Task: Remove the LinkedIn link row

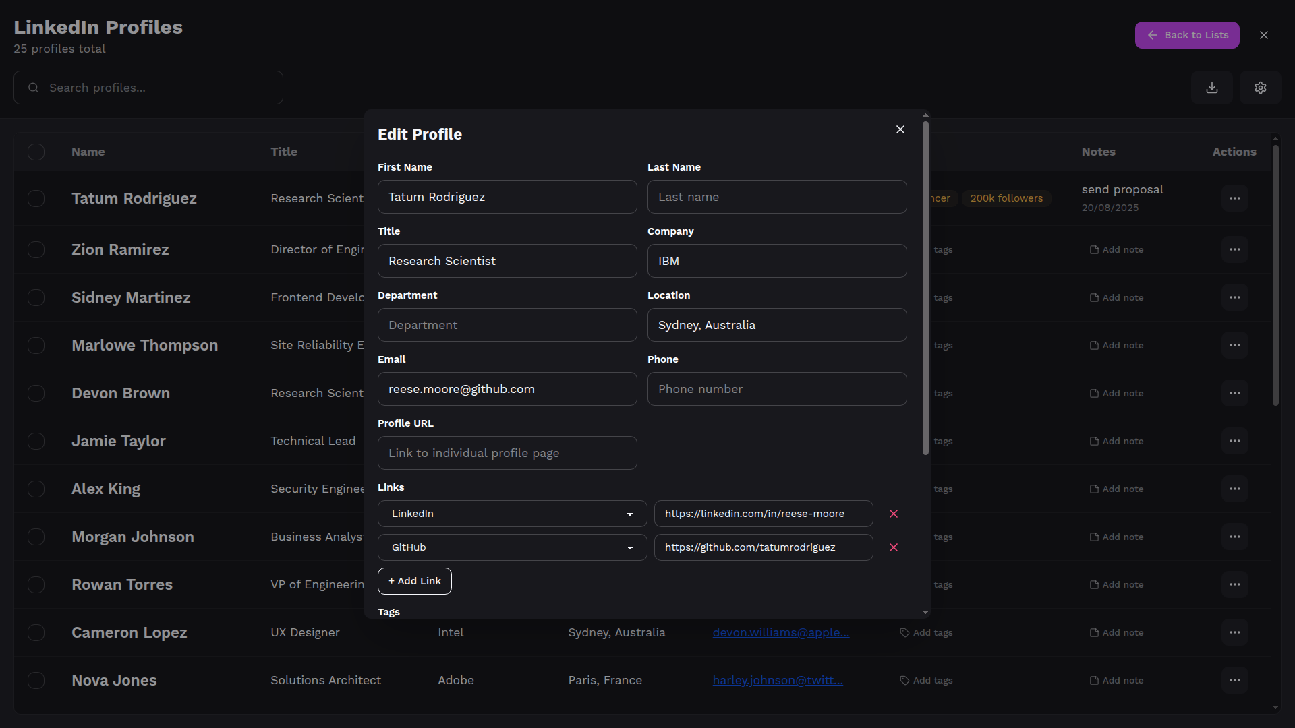Action: click(893, 514)
